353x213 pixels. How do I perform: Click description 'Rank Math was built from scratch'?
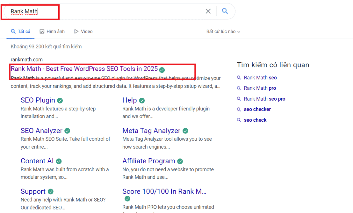[x=65, y=173]
